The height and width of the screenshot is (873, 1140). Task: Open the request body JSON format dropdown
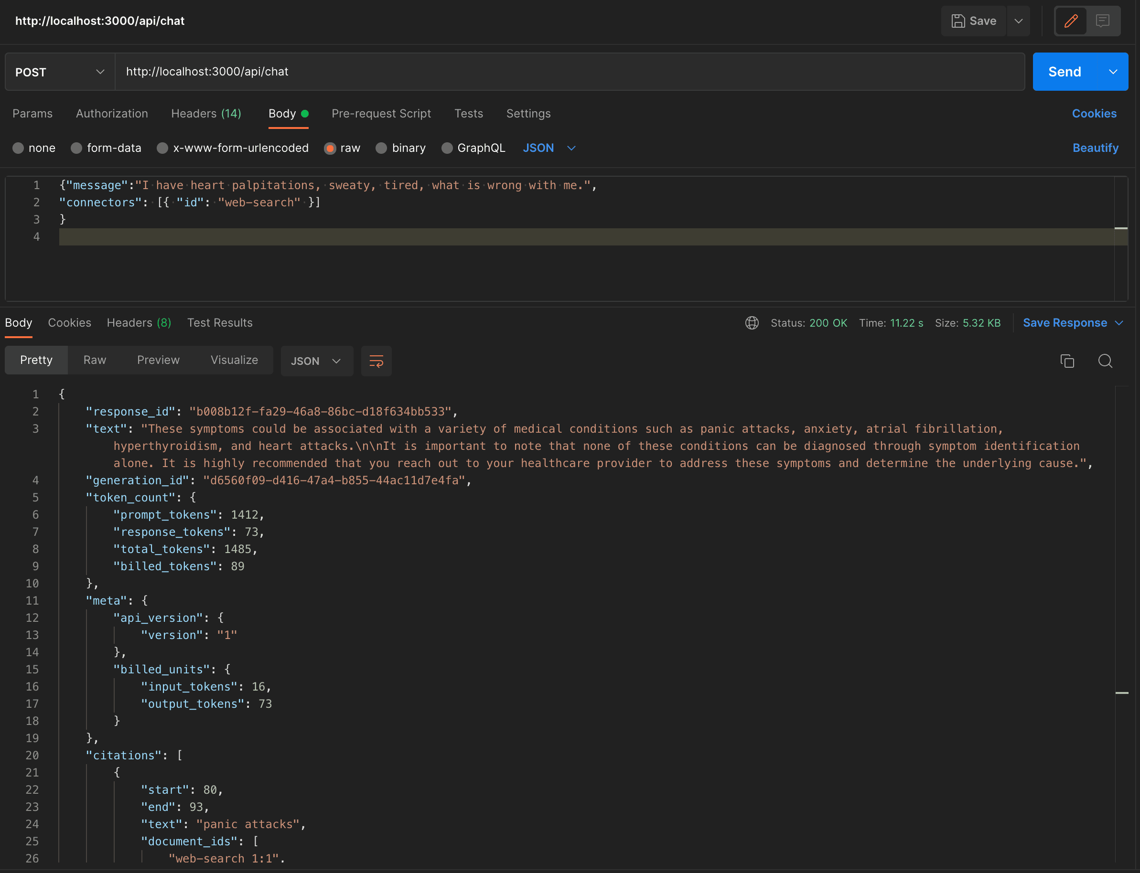pyautogui.click(x=549, y=148)
